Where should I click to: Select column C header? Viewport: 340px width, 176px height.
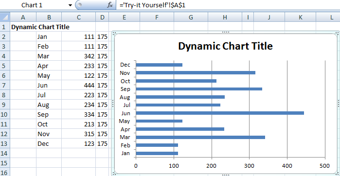pos(78,17)
